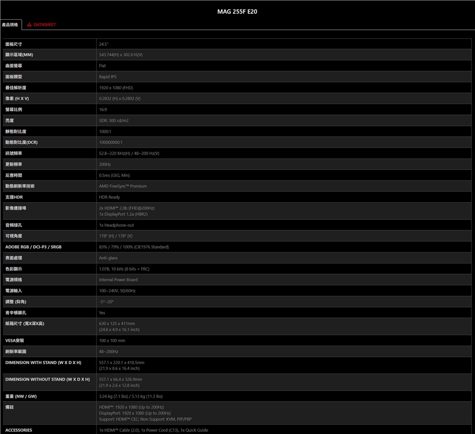Click the 1x Headphone-out value
The height and width of the screenshot is (434, 475).
coord(116,225)
